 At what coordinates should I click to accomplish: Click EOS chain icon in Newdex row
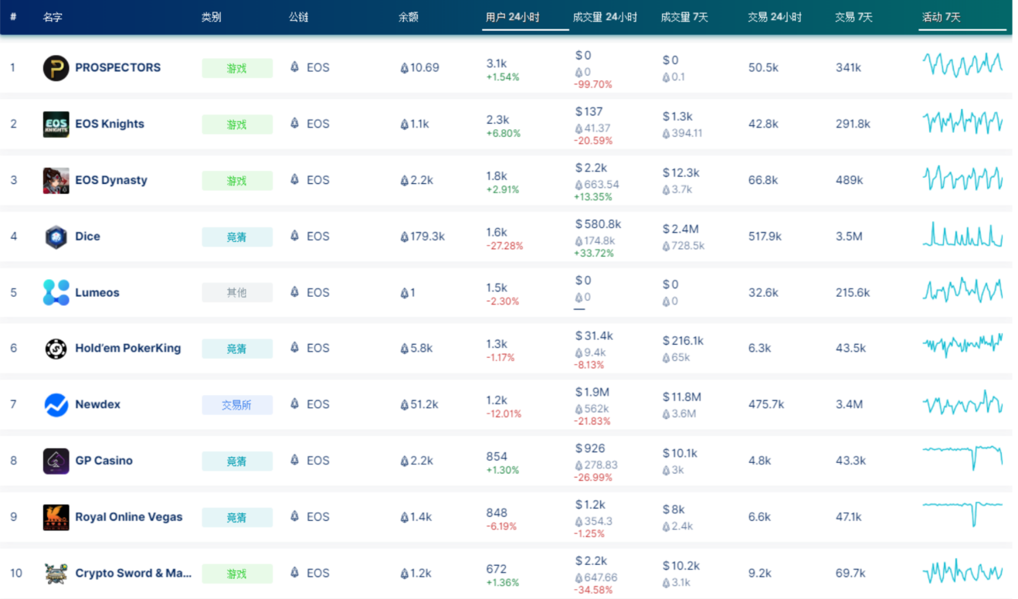tap(294, 403)
